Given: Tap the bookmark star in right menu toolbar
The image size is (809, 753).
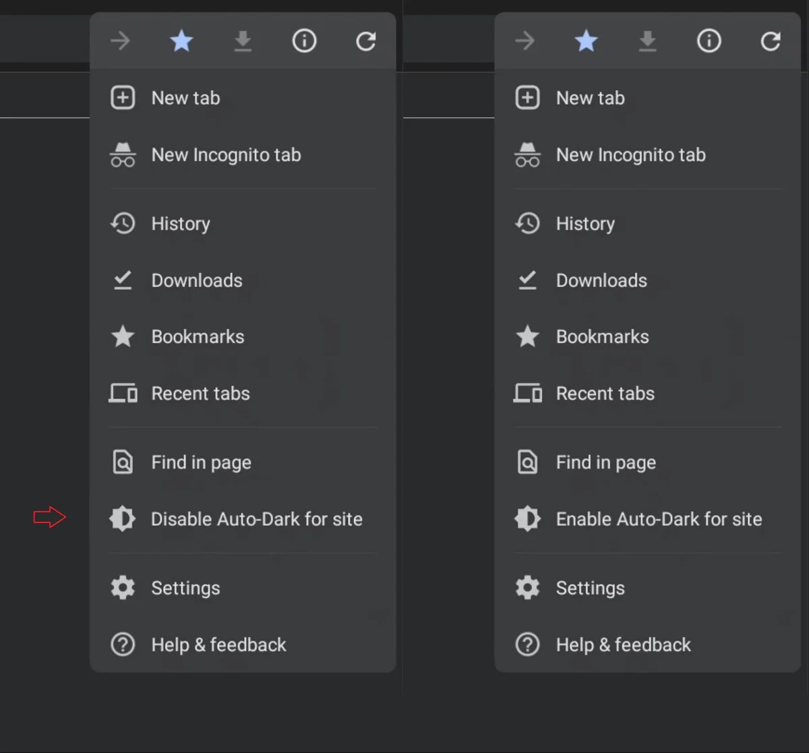Looking at the screenshot, I should (586, 41).
